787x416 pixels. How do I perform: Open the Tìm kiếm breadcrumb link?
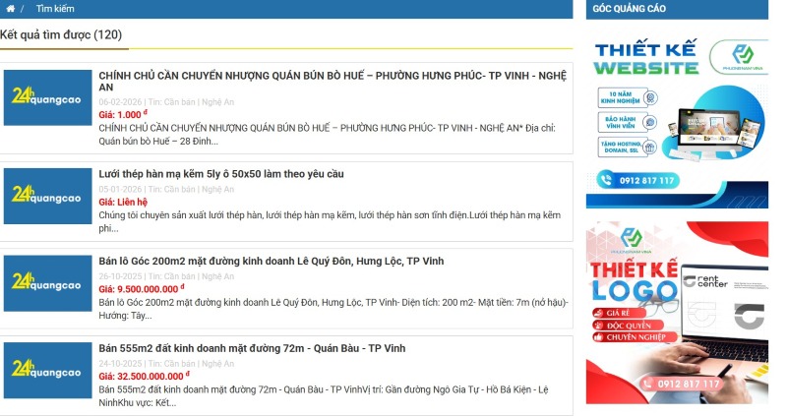(x=55, y=9)
